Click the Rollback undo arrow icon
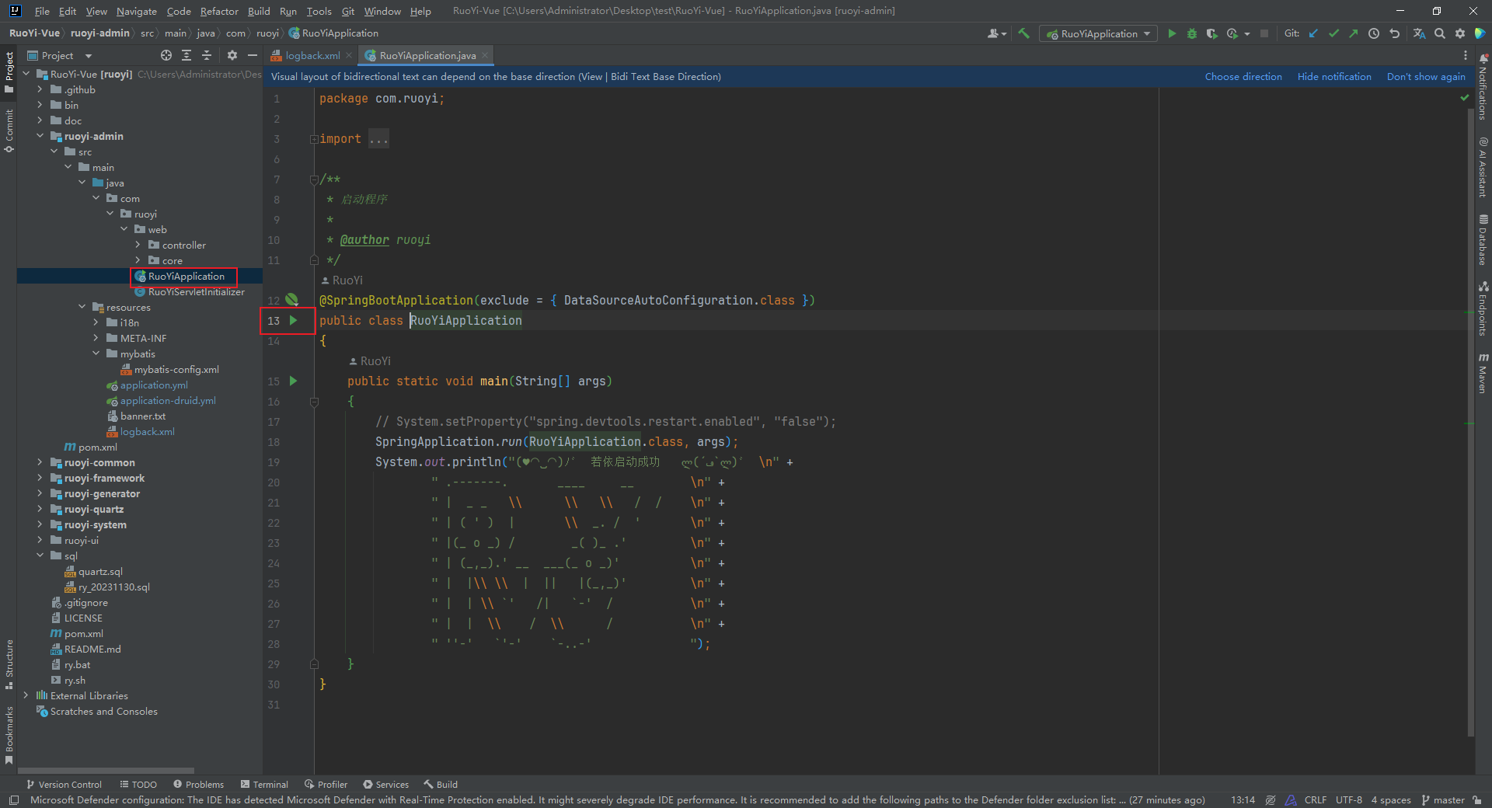Viewport: 1492px width, 808px height. pyautogui.click(x=1395, y=33)
